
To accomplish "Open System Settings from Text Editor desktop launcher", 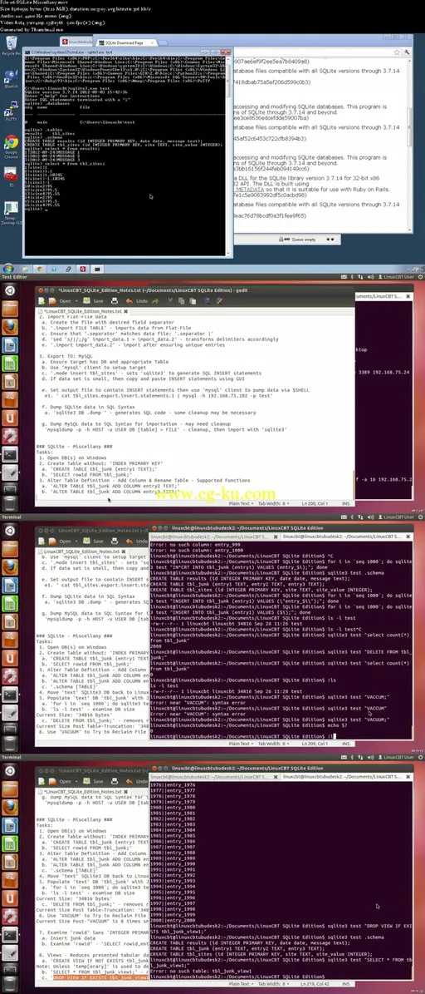I will 9,437.
